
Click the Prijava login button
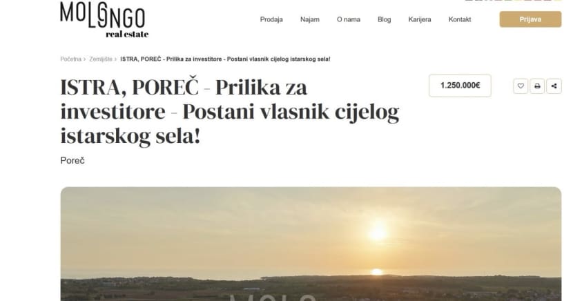coord(530,19)
